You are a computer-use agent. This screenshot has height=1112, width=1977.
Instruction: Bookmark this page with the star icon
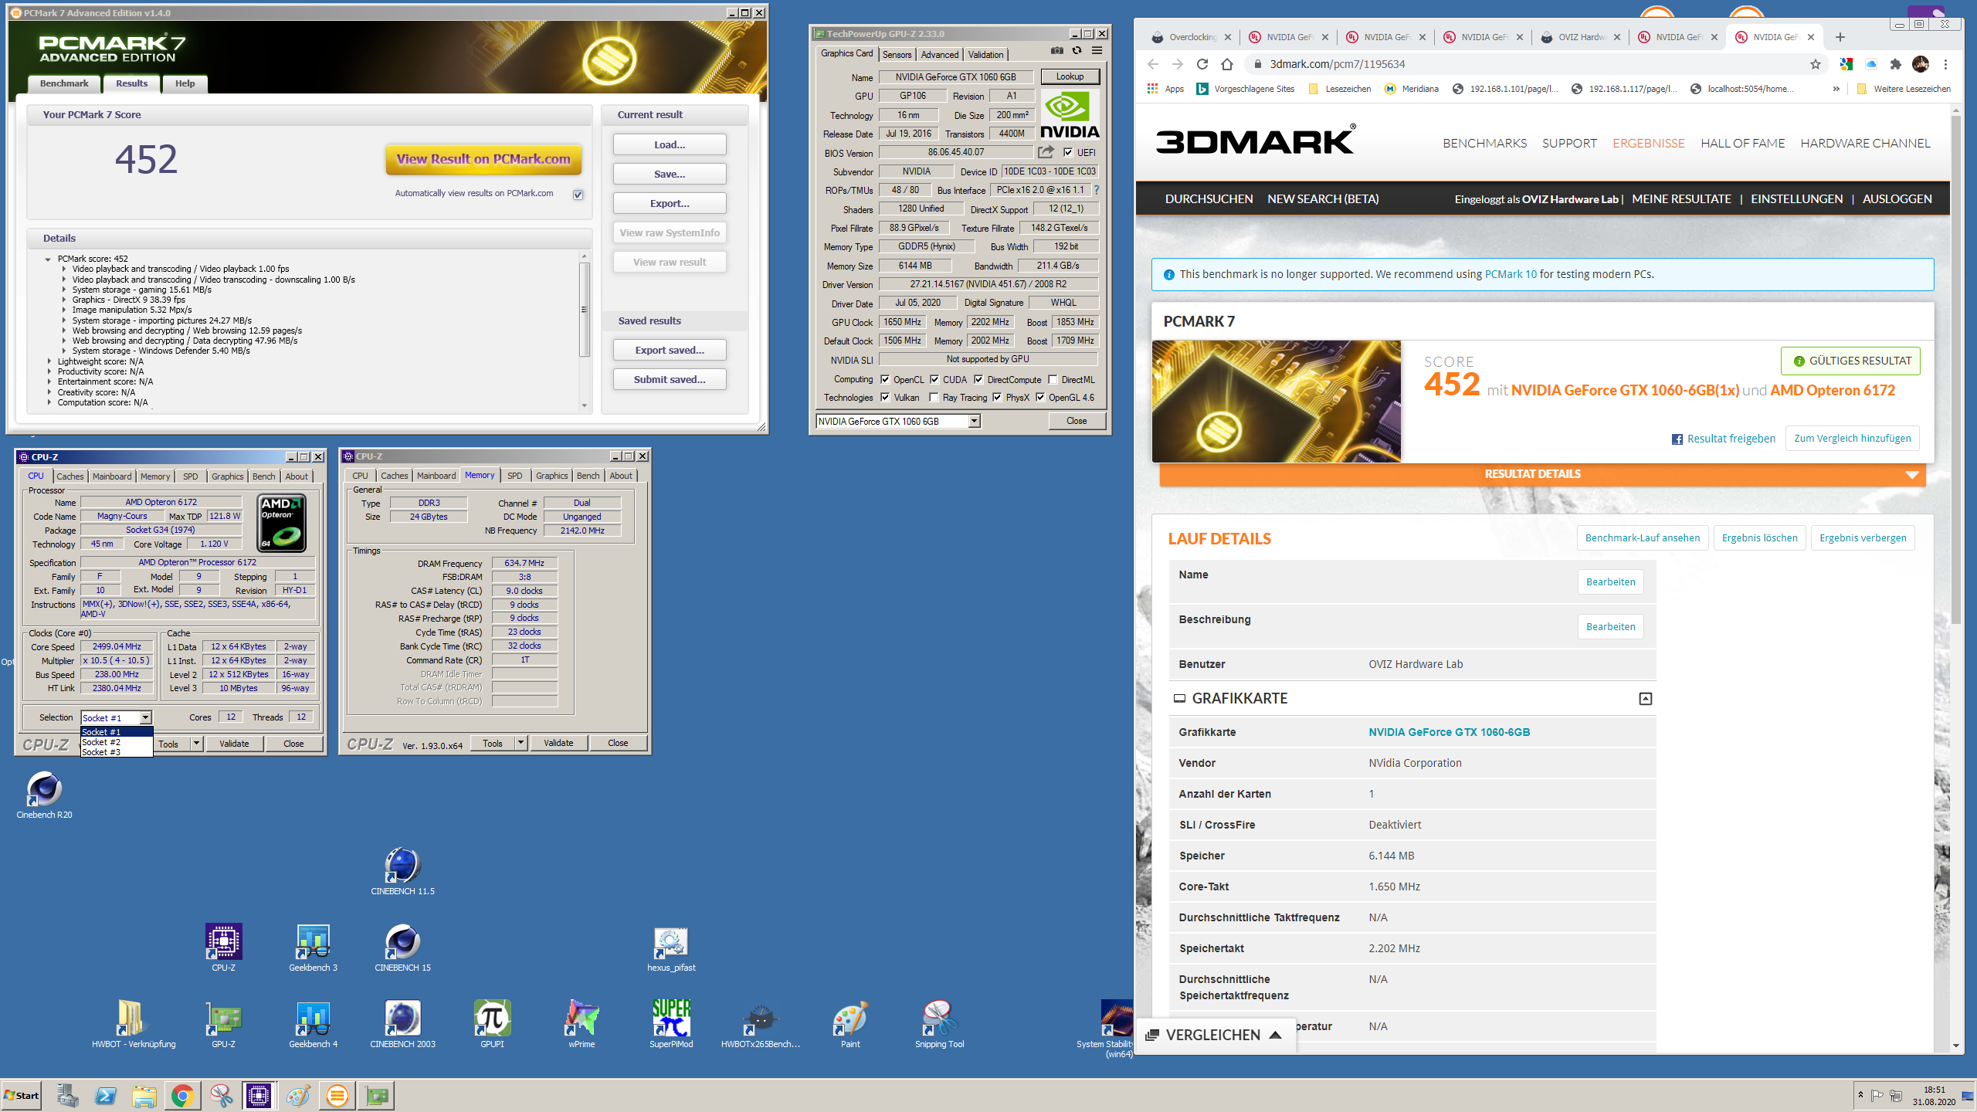pyautogui.click(x=1815, y=64)
